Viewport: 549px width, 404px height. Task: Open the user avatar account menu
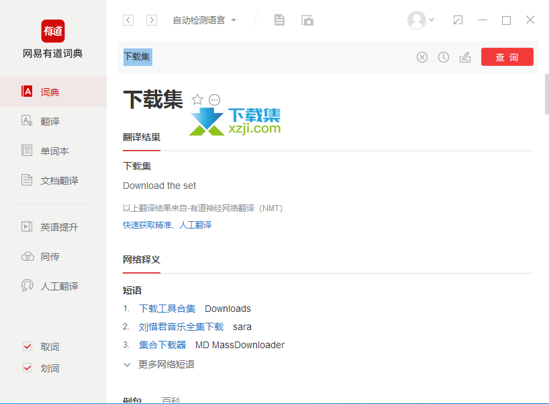(417, 20)
